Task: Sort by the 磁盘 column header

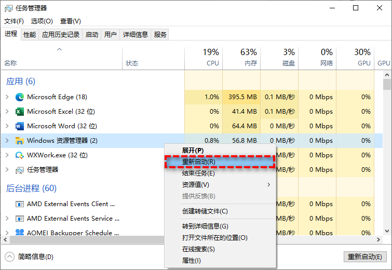Action: point(279,58)
